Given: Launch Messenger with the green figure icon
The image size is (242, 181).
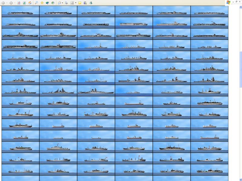Looking at the screenshot, I should pos(91,3).
